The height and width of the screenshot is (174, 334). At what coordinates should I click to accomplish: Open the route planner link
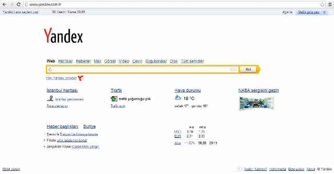click(57, 106)
